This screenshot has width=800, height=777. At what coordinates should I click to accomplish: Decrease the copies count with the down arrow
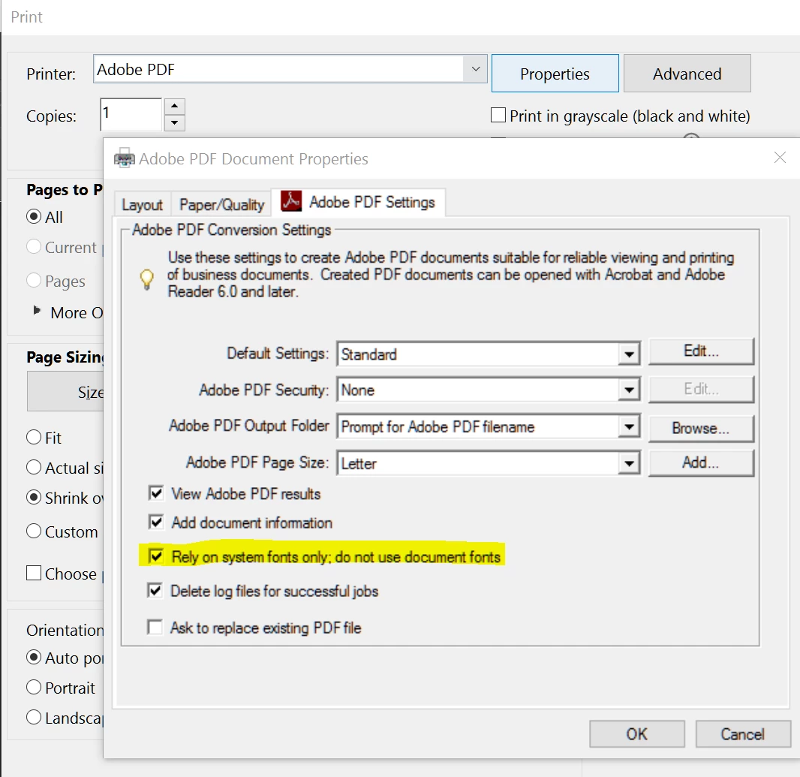pyautogui.click(x=175, y=122)
